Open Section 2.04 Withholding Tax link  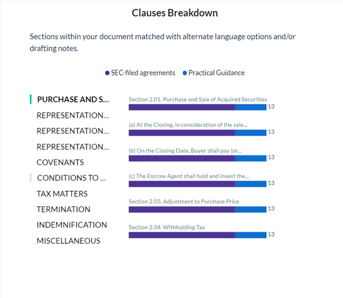pos(167,227)
